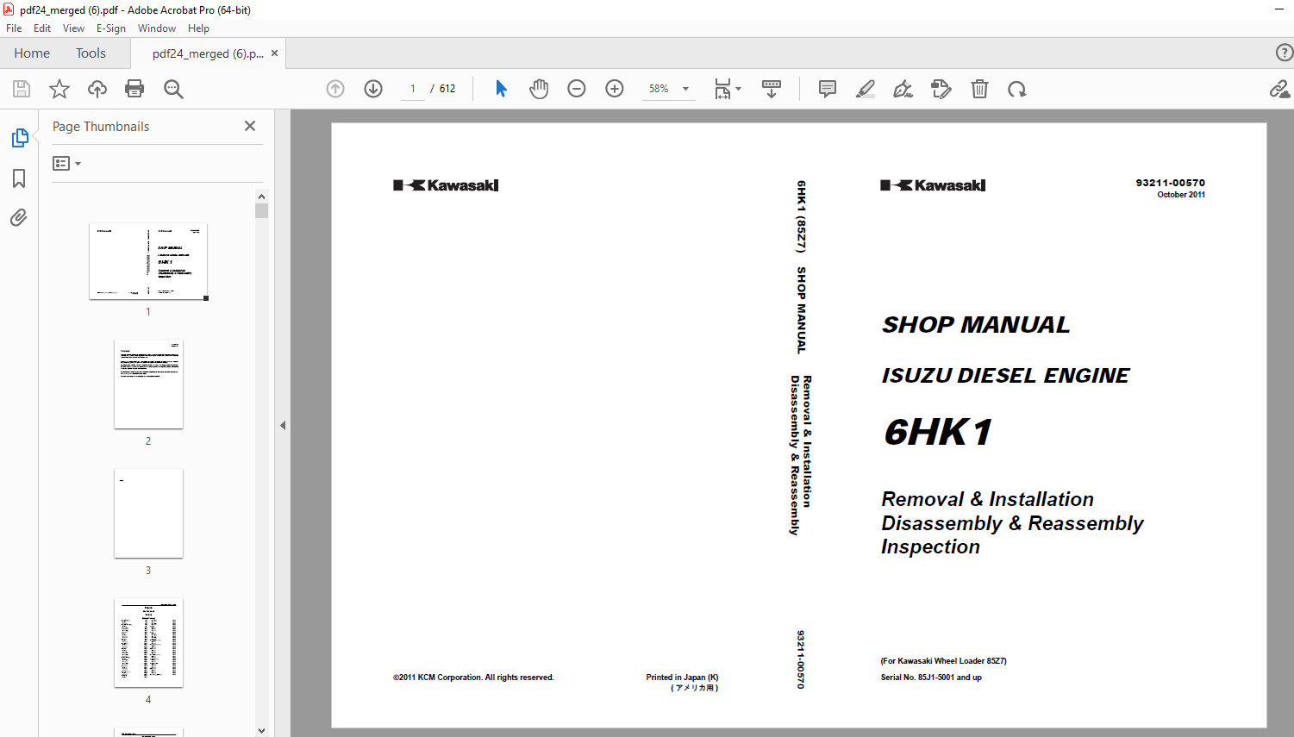Image resolution: width=1294 pixels, height=737 pixels.
Task: Open the Edit menu
Action: 42,28
